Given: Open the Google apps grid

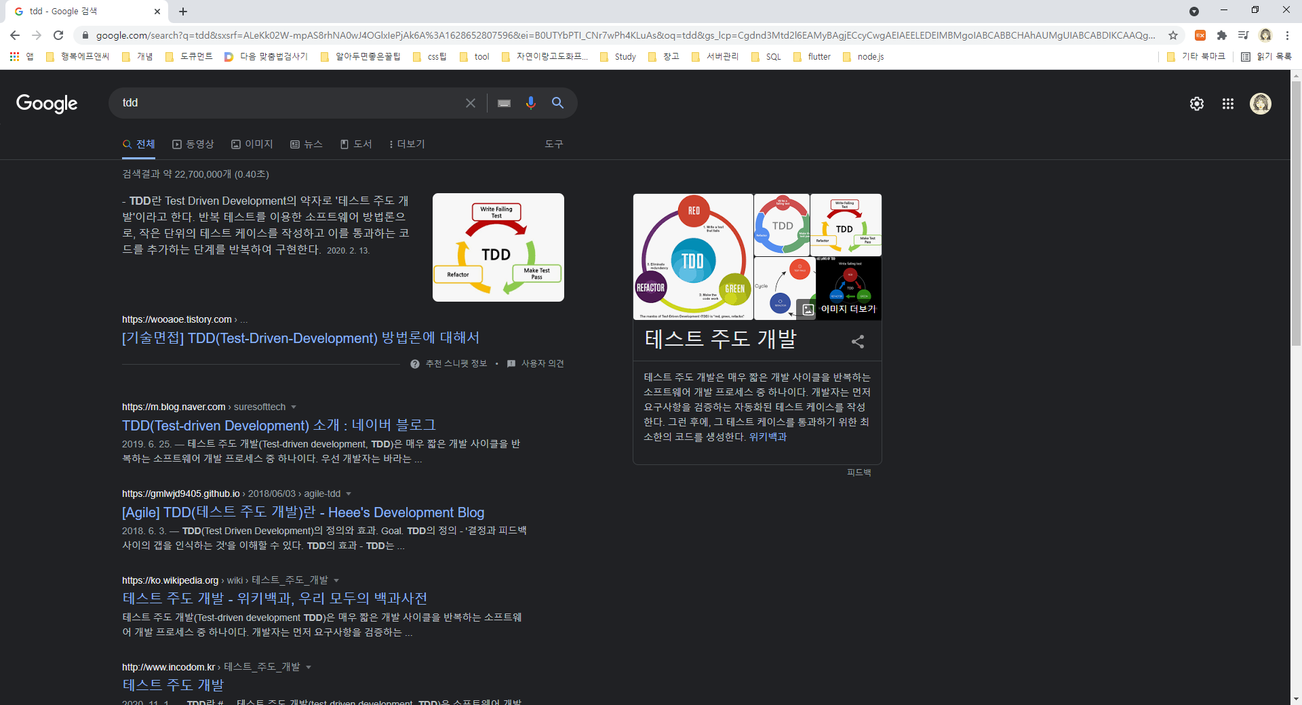Looking at the screenshot, I should click(x=1228, y=104).
